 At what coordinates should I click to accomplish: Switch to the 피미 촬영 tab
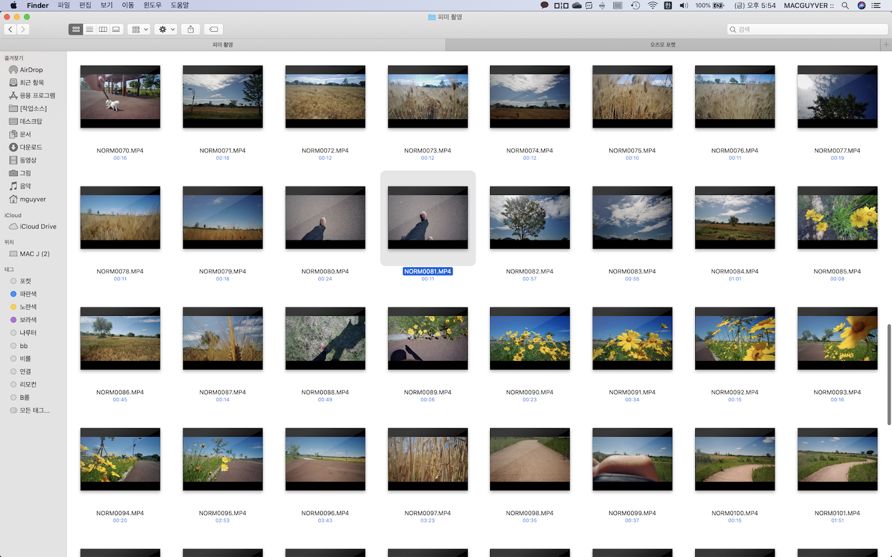pyautogui.click(x=222, y=45)
